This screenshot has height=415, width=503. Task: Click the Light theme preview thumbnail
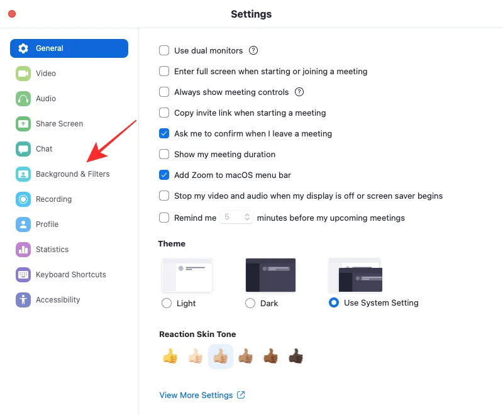tap(187, 275)
